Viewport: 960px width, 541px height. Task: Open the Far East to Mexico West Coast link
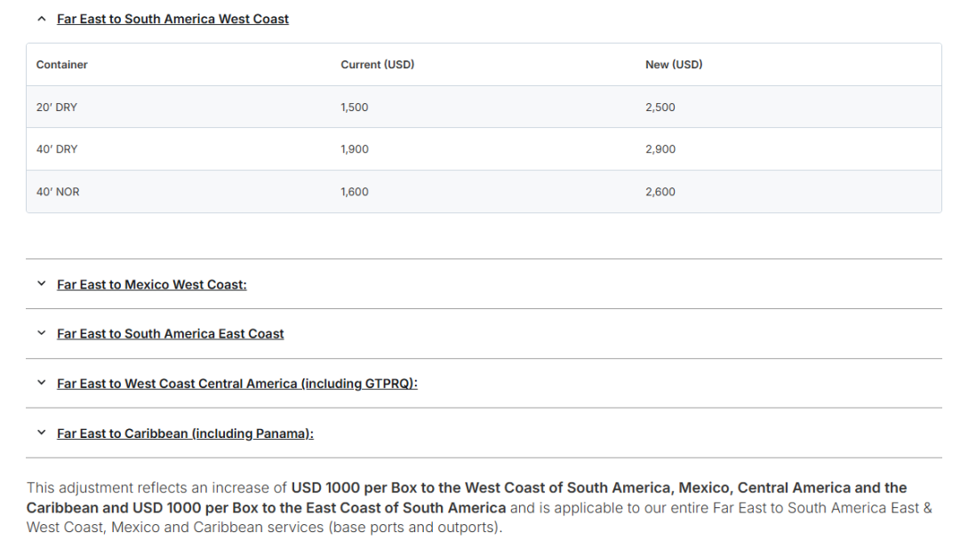(152, 284)
